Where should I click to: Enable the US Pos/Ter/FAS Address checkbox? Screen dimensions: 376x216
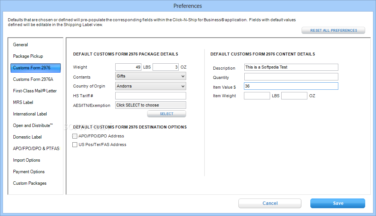pyautogui.click(x=75, y=144)
